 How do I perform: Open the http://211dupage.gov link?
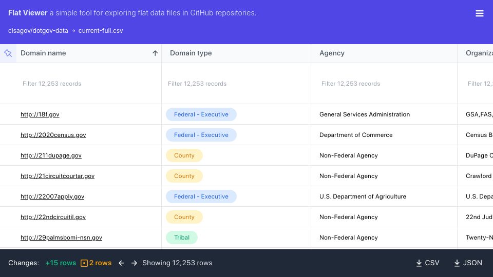[51, 155]
